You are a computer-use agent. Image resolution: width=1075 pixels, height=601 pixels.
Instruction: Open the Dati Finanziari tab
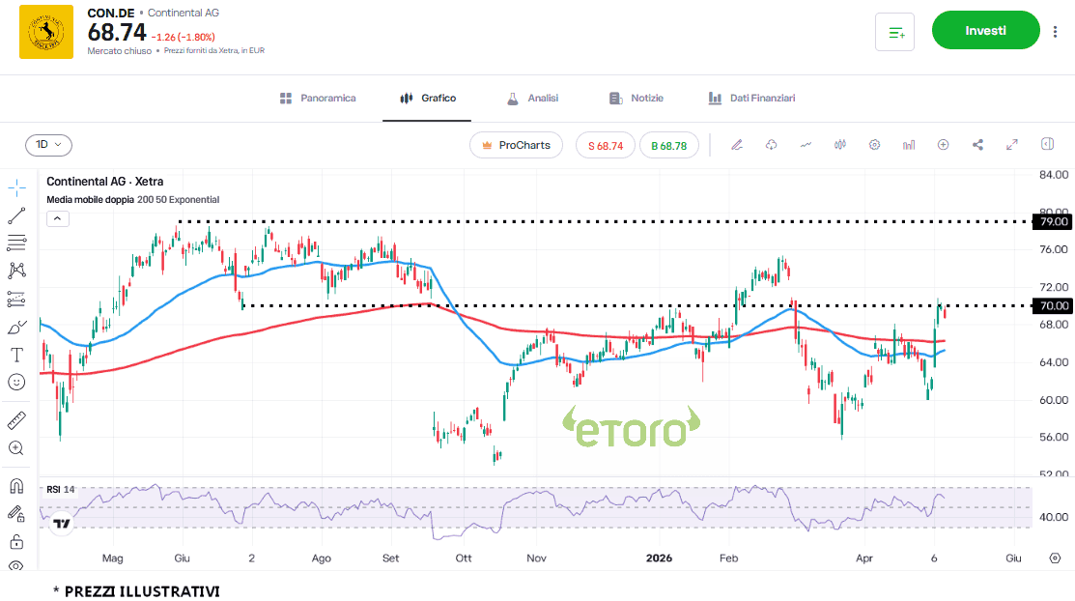pos(751,99)
